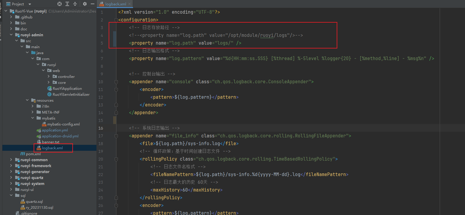Image resolution: width=465 pixels, height=215 pixels.
Task: Click the maxHistory value line 24
Action: [x=185, y=190]
